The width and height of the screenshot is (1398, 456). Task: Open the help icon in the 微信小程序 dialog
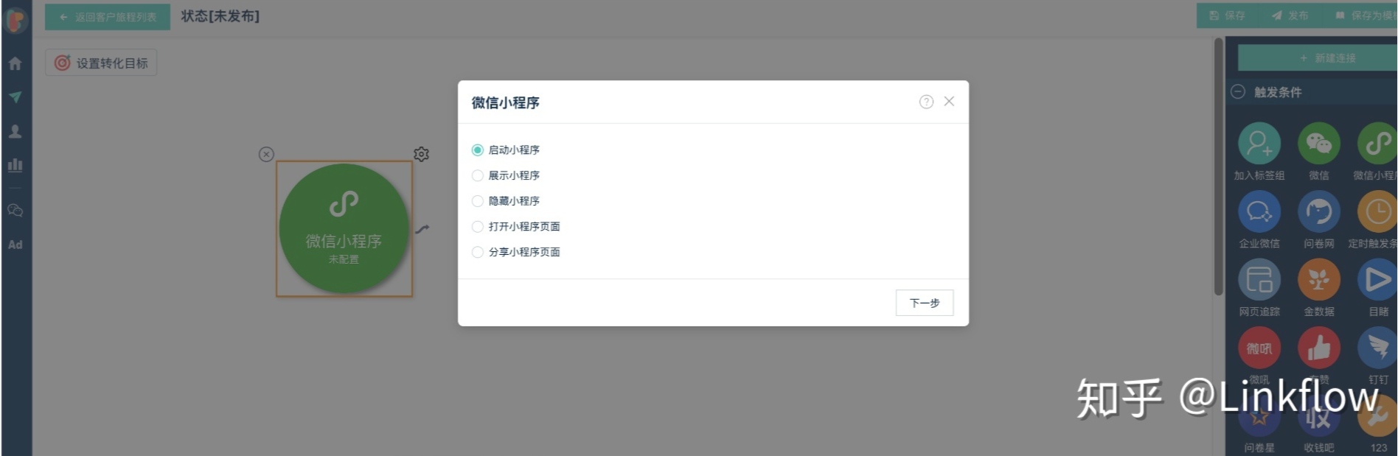click(x=926, y=102)
